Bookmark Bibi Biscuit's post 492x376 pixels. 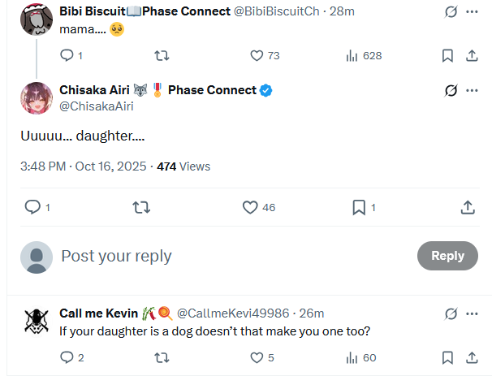447,55
